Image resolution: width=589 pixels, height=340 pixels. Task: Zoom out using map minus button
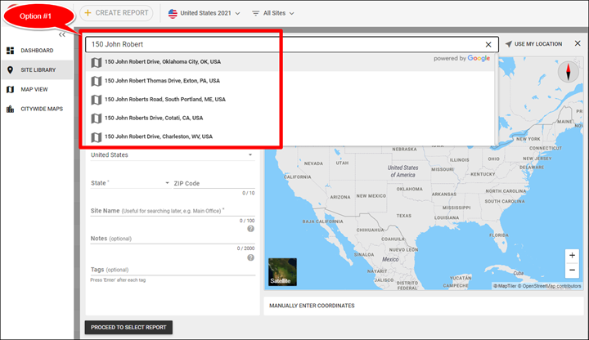tap(572, 271)
